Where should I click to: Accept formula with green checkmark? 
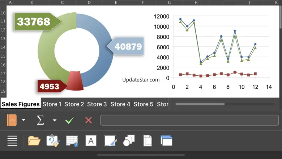pos(69,120)
